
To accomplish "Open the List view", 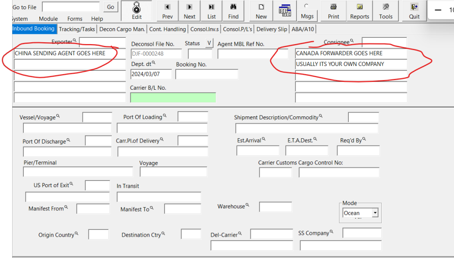I will click(211, 7).
